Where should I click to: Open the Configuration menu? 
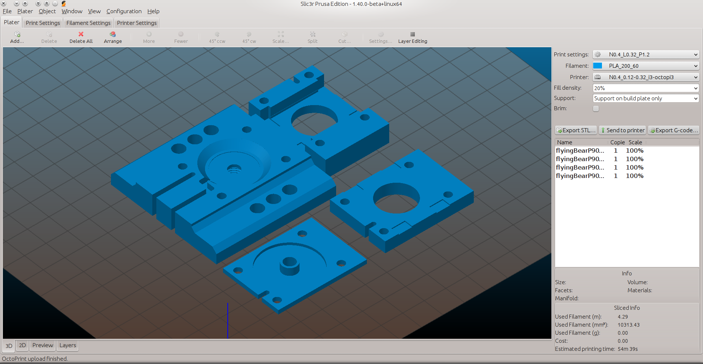pos(124,11)
